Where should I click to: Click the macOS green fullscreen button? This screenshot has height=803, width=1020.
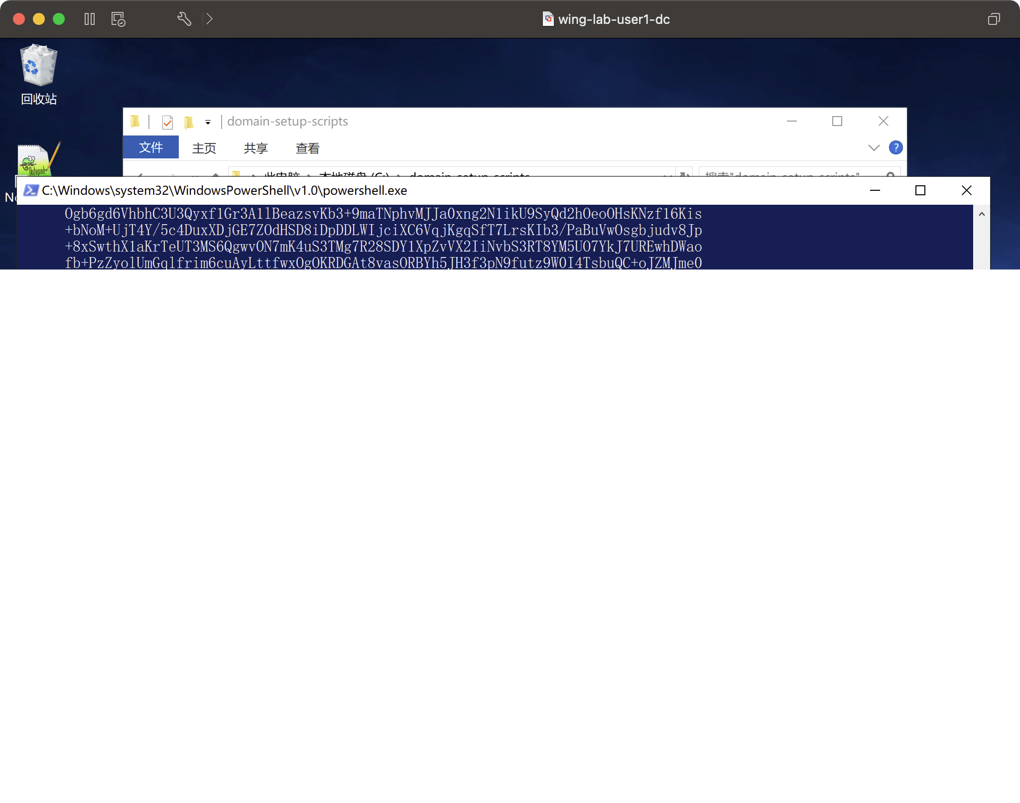point(59,19)
